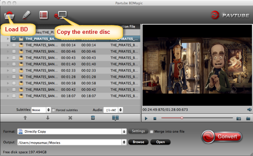Click the Copy entire disc monitor icon
The height and width of the screenshot is (156, 253).
[60, 15]
